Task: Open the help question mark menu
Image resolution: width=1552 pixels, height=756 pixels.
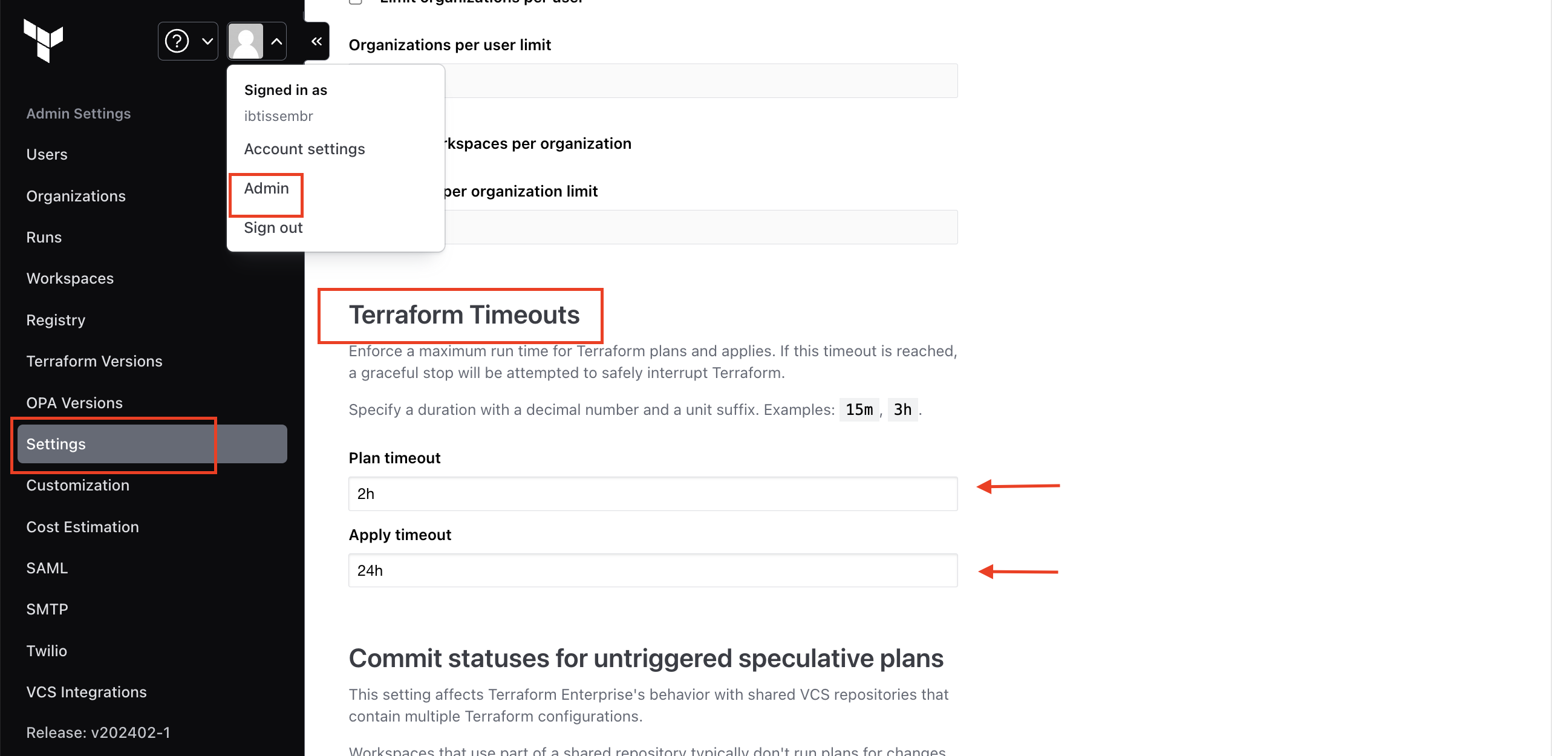Action: (x=187, y=41)
